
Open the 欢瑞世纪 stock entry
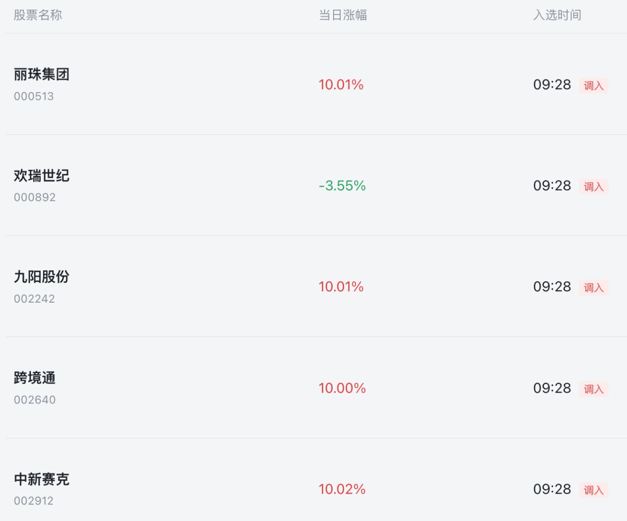click(313, 186)
